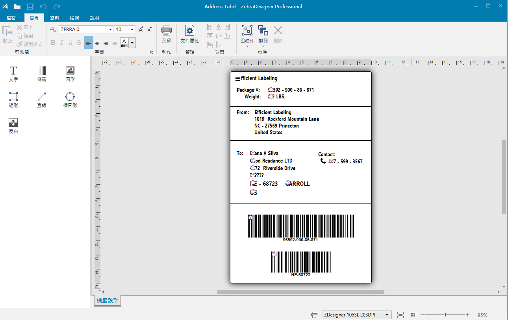This screenshot has width=508, height=320.
Task: Select the 'Efficient Labeling' header text
Action: point(256,78)
